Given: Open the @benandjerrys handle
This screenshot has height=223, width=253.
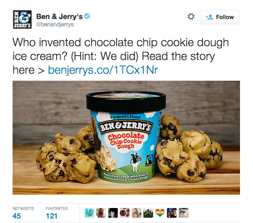Looking at the screenshot, I should pyautogui.click(x=55, y=24).
